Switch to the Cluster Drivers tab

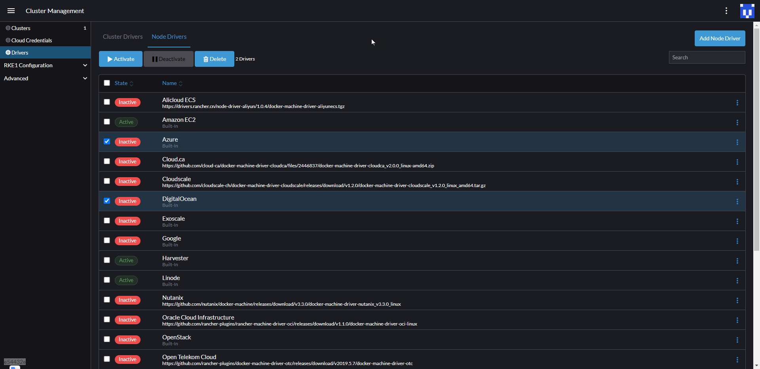coord(122,36)
